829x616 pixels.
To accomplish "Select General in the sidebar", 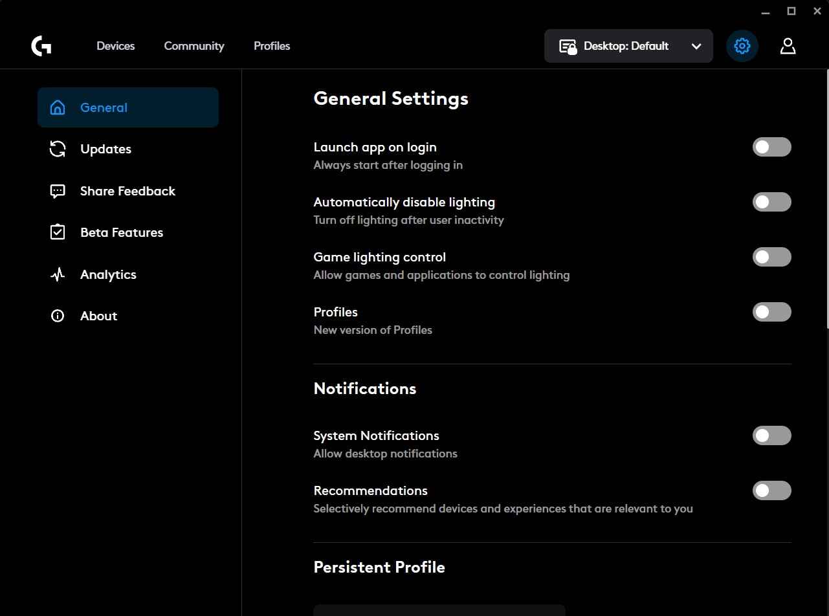I will pos(128,107).
